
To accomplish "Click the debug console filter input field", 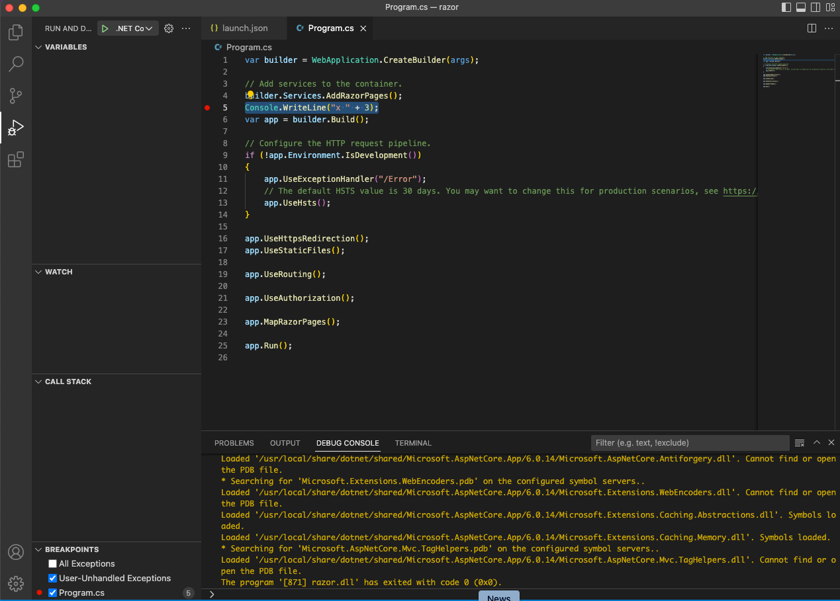I will [689, 443].
